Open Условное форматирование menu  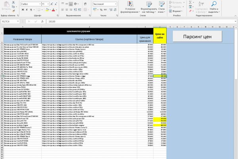[x=130, y=7]
